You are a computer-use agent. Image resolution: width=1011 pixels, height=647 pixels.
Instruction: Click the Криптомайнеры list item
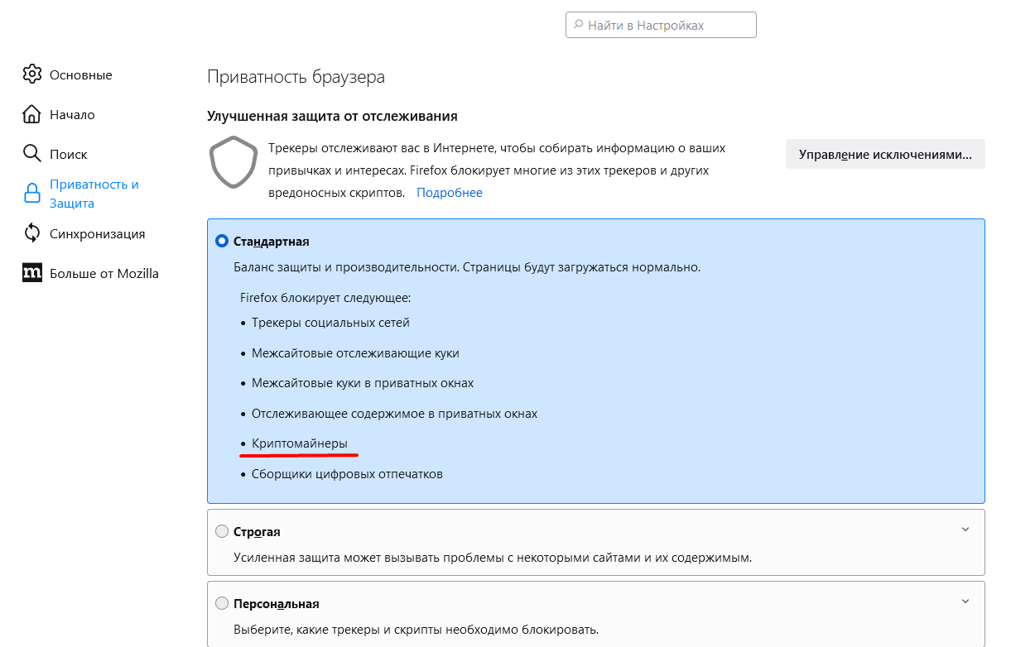(x=300, y=443)
